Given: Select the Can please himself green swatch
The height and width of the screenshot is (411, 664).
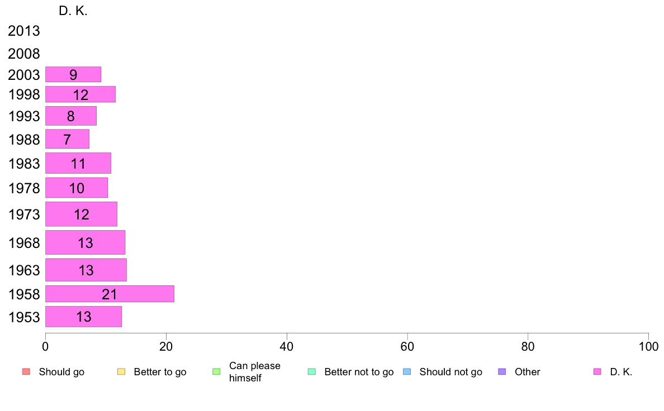Looking at the screenshot, I should point(216,372).
